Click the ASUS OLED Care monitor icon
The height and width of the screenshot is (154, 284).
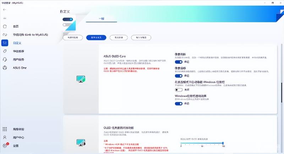(81, 79)
